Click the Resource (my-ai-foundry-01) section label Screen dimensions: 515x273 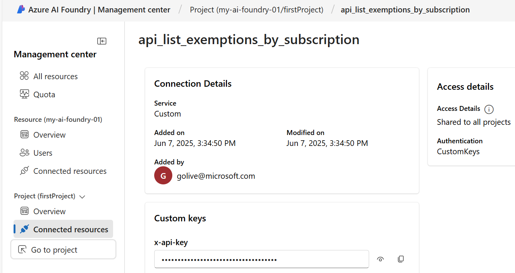(x=58, y=120)
